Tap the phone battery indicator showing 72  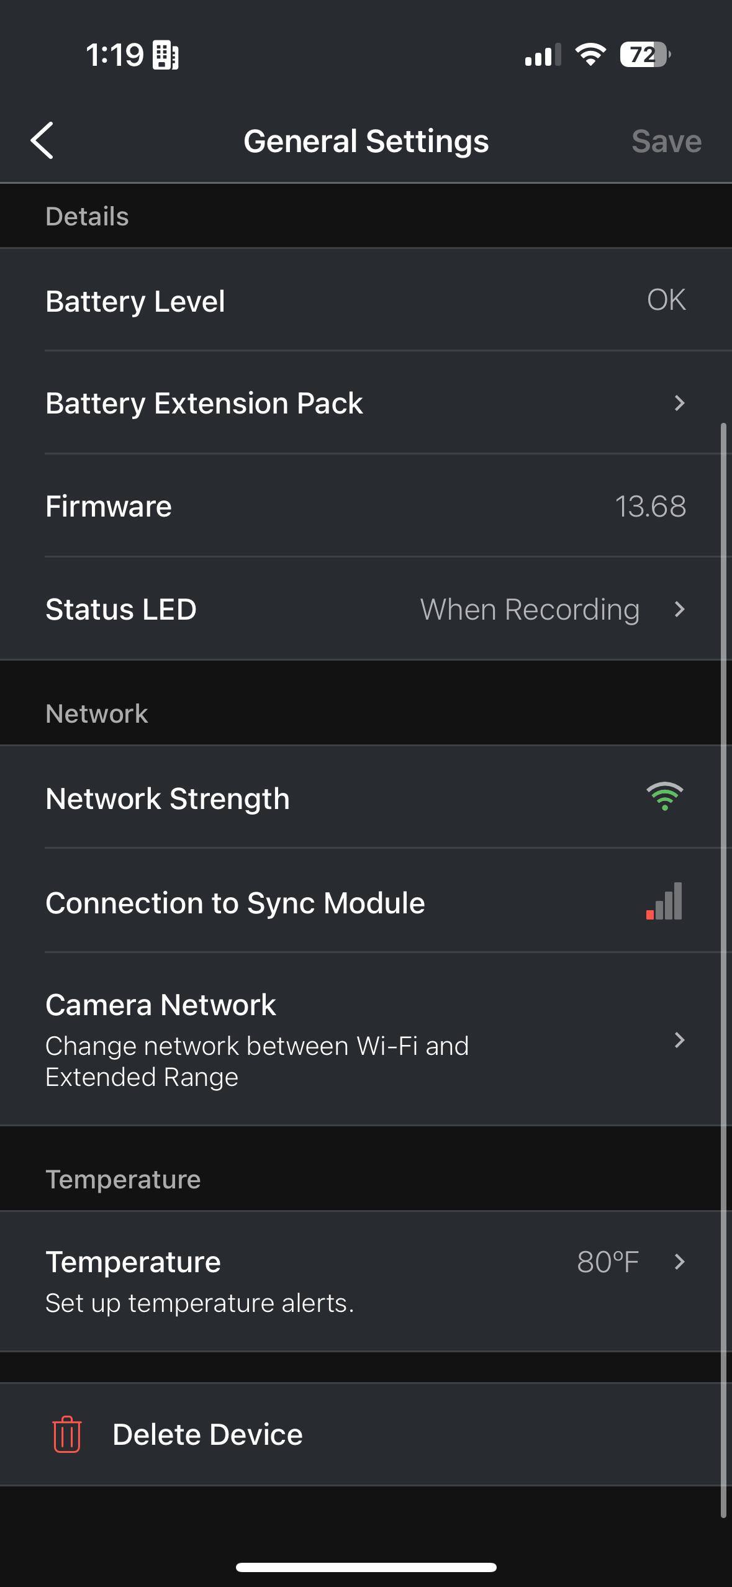tap(644, 55)
